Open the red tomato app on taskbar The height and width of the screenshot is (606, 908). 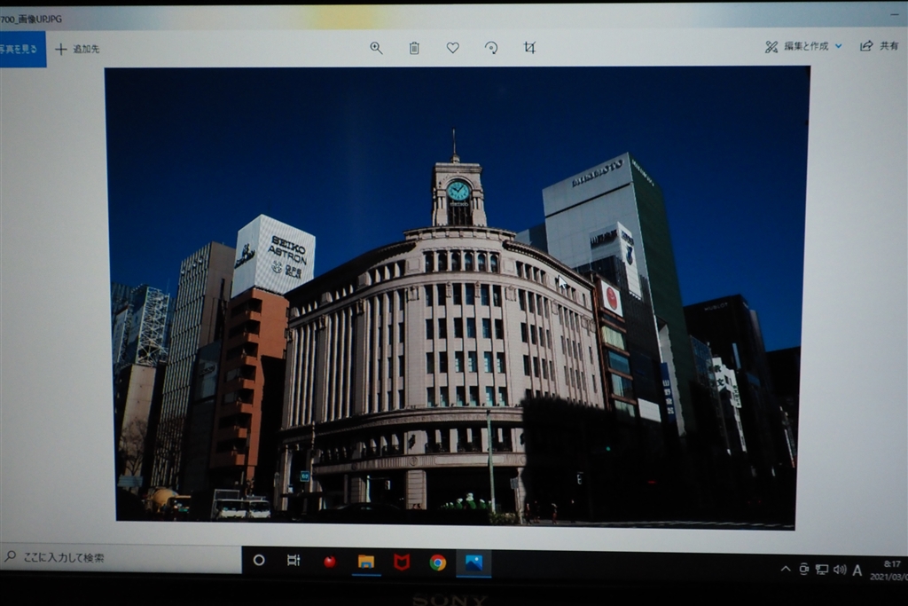[330, 562]
